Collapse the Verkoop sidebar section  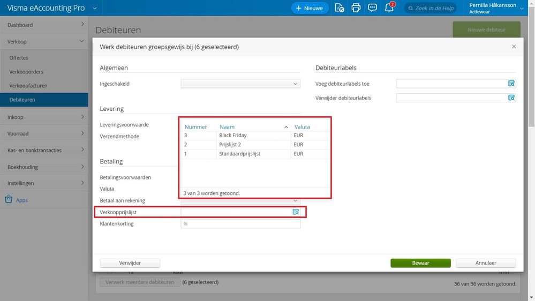tap(44, 41)
